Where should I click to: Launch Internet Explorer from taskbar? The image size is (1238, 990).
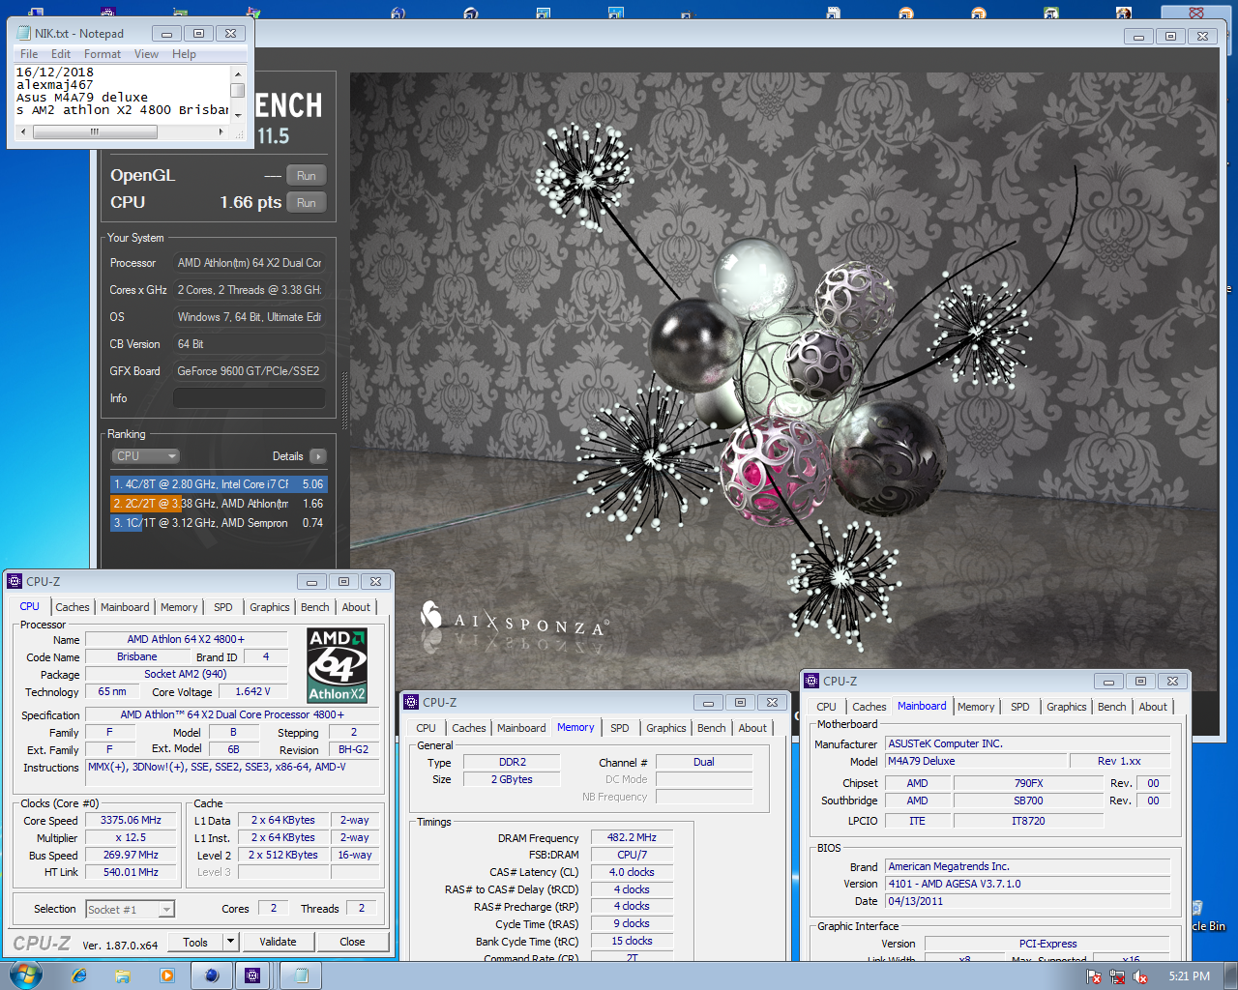pyautogui.click(x=79, y=975)
